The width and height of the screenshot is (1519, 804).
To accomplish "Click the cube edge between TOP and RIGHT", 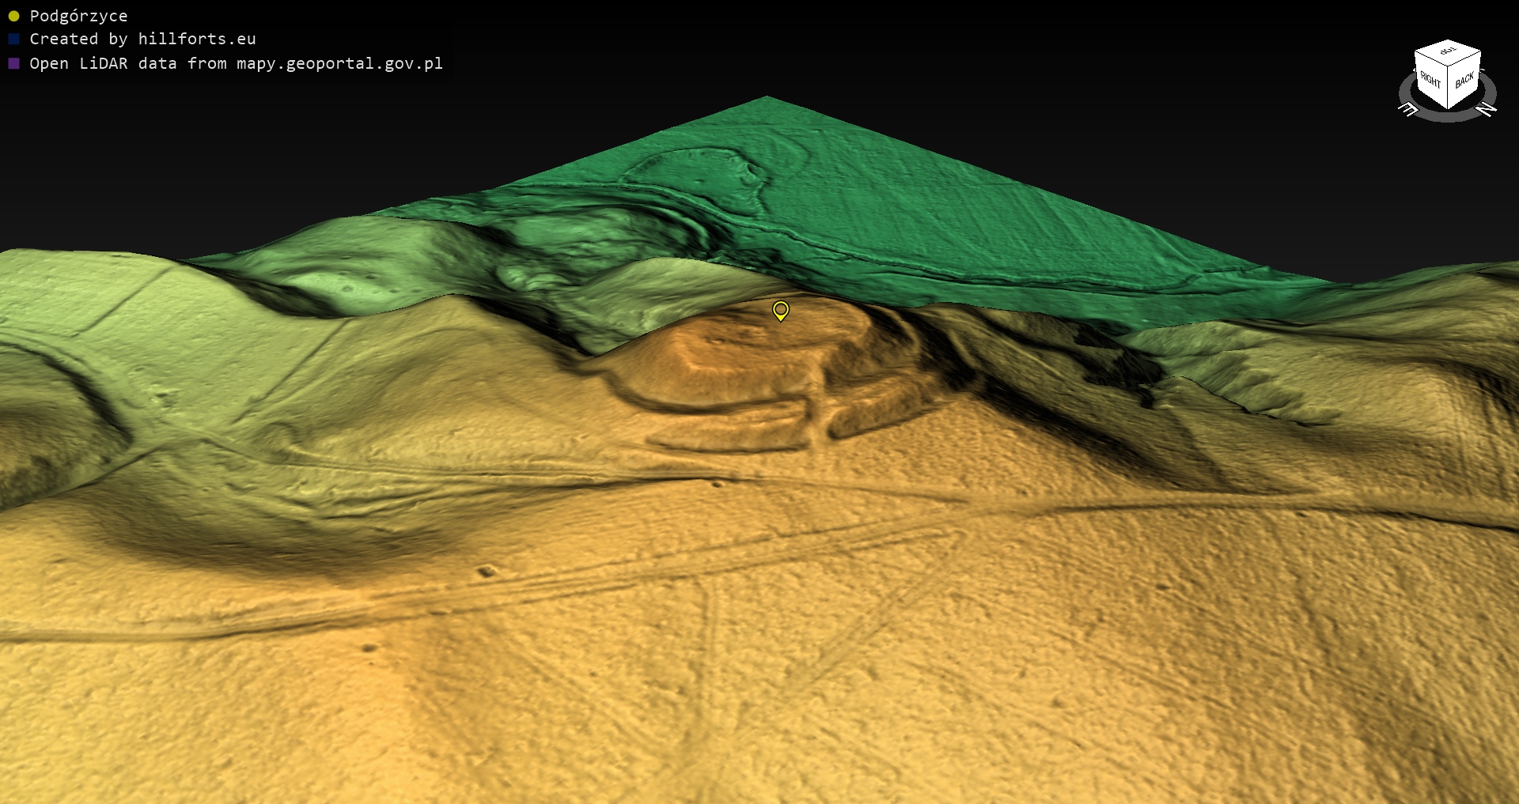I will (1431, 59).
